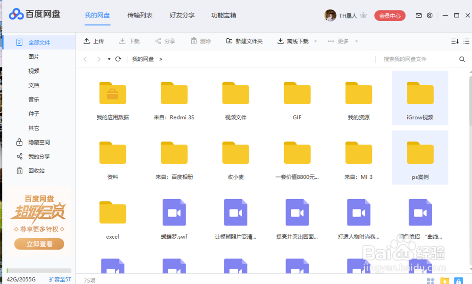The width and height of the screenshot is (472, 284).
Task: Select the GIF folder
Action: (x=297, y=101)
